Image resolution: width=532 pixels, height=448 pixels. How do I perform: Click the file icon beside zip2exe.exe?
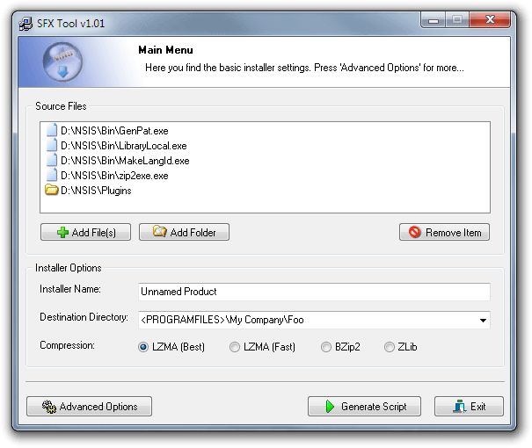coord(52,176)
